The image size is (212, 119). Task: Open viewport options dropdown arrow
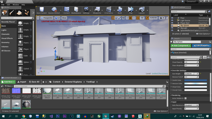38,18
